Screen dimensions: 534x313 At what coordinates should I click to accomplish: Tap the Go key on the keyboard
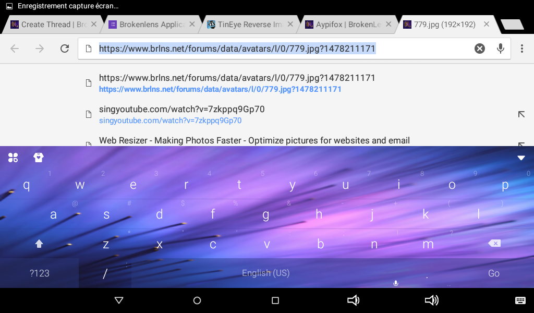494,273
